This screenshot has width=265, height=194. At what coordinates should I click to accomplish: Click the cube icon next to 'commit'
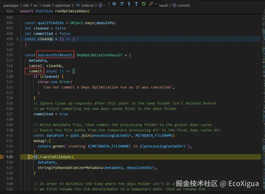coord(174,5)
